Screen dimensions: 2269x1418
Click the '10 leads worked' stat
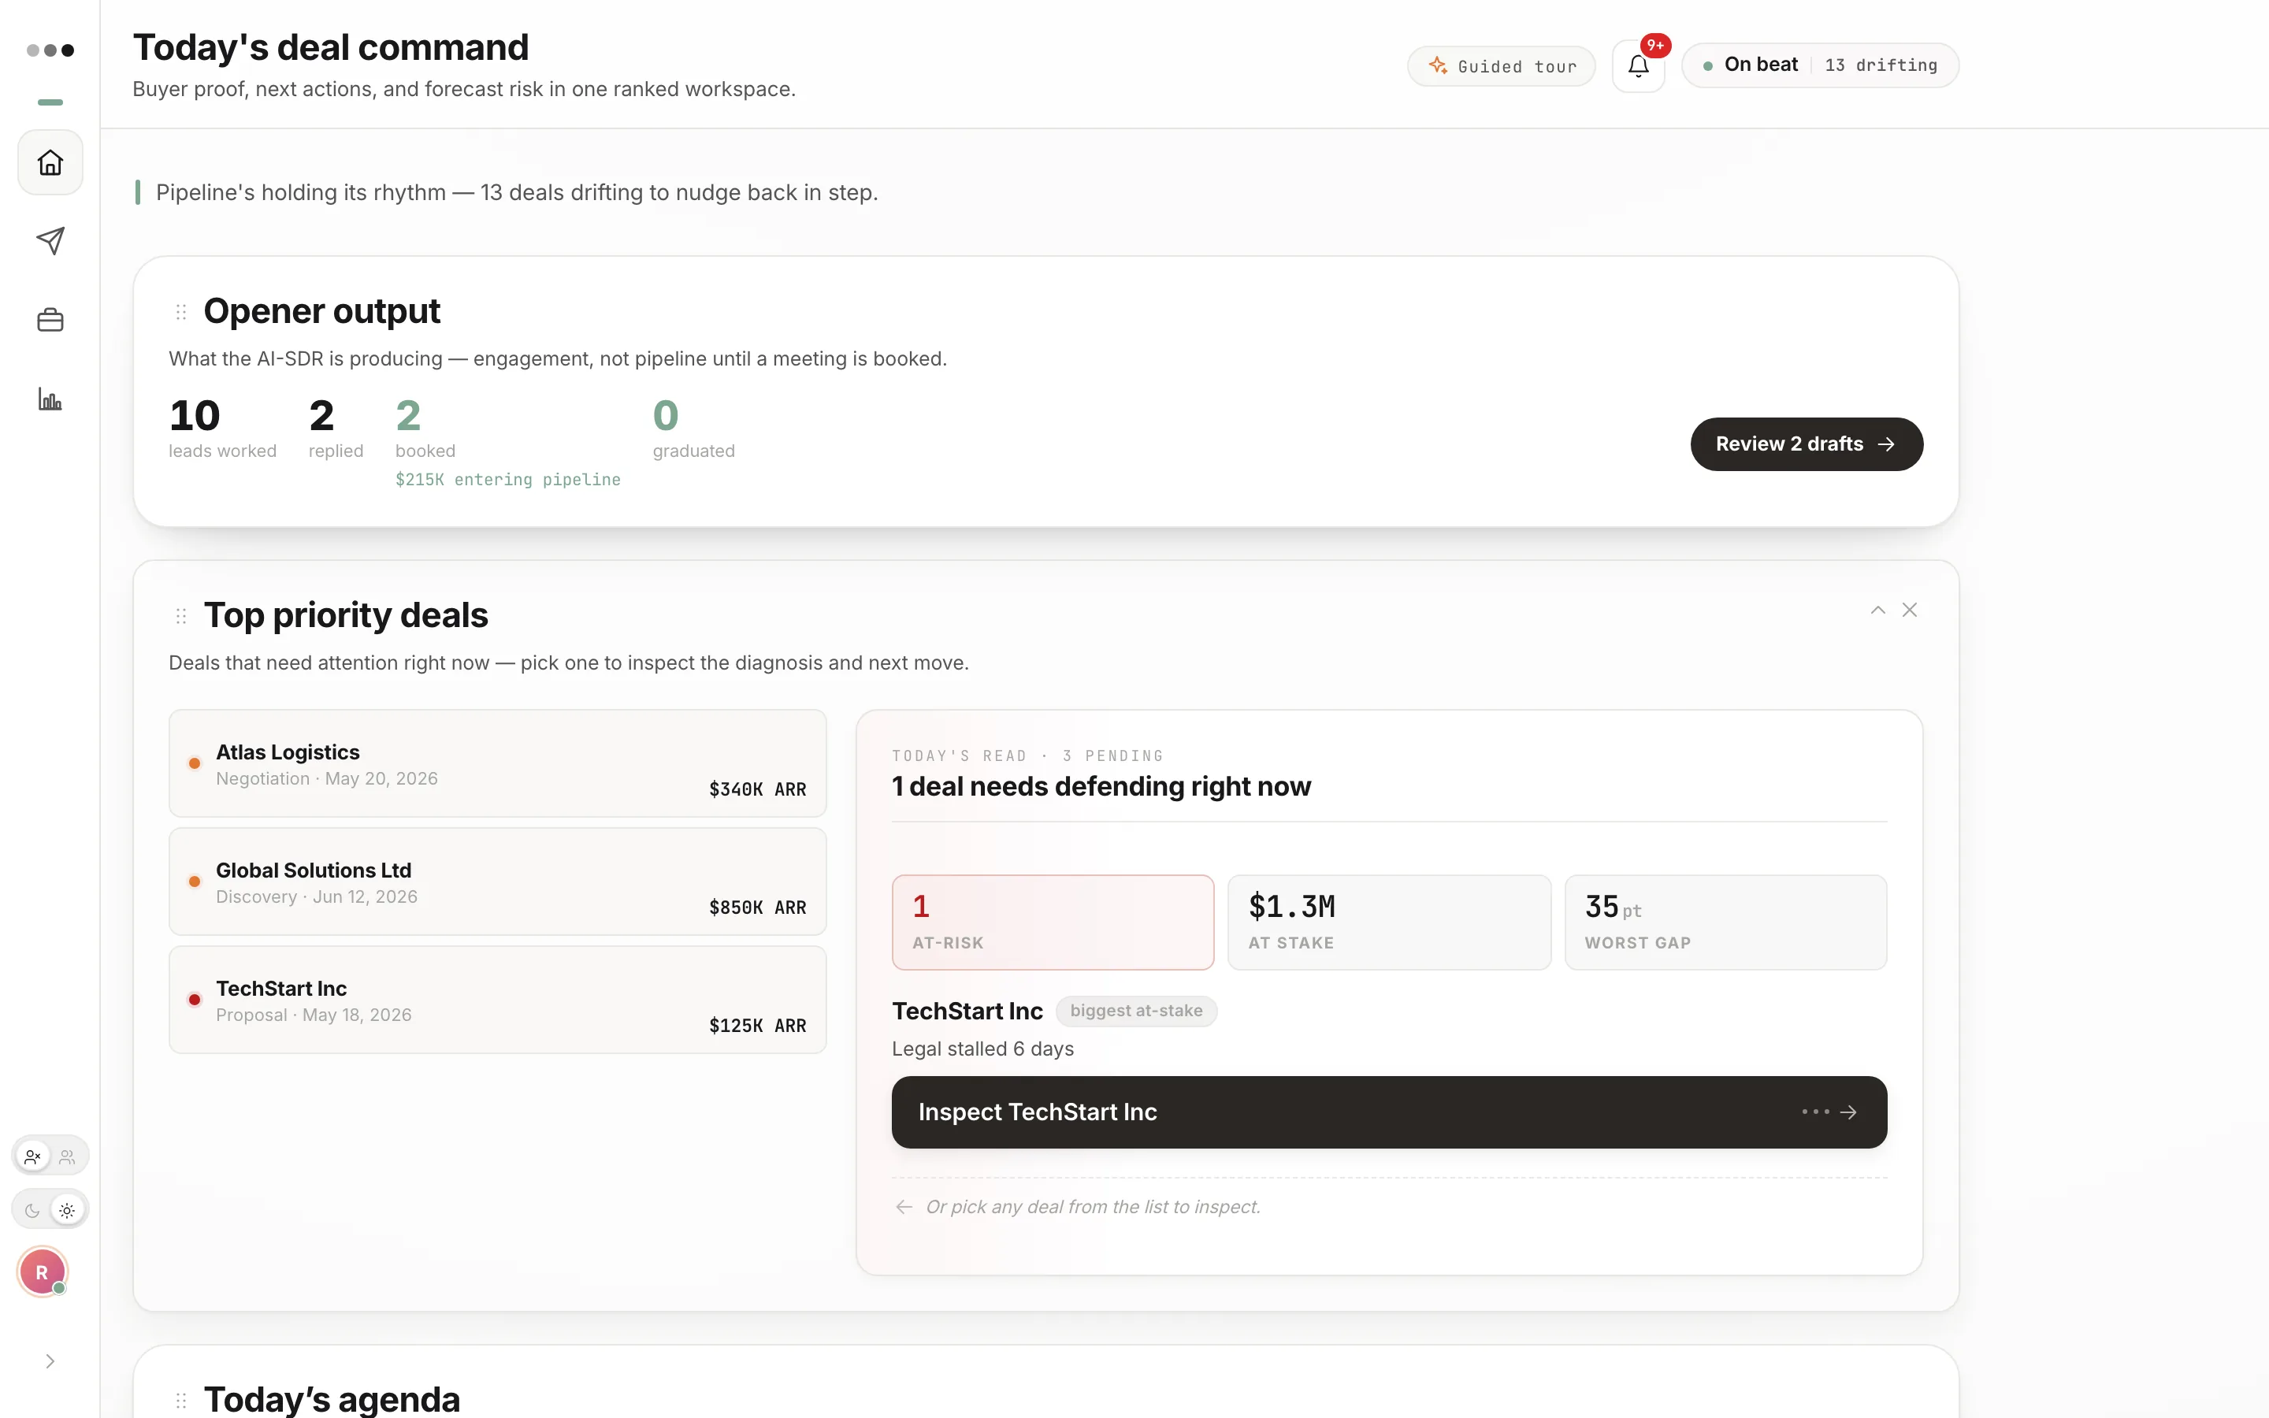(222, 429)
